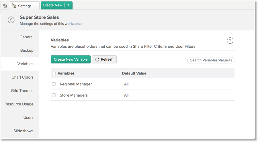Click the Refresh circular arrow icon
This screenshot has height=142, width=258.
click(x=97, y=59)
